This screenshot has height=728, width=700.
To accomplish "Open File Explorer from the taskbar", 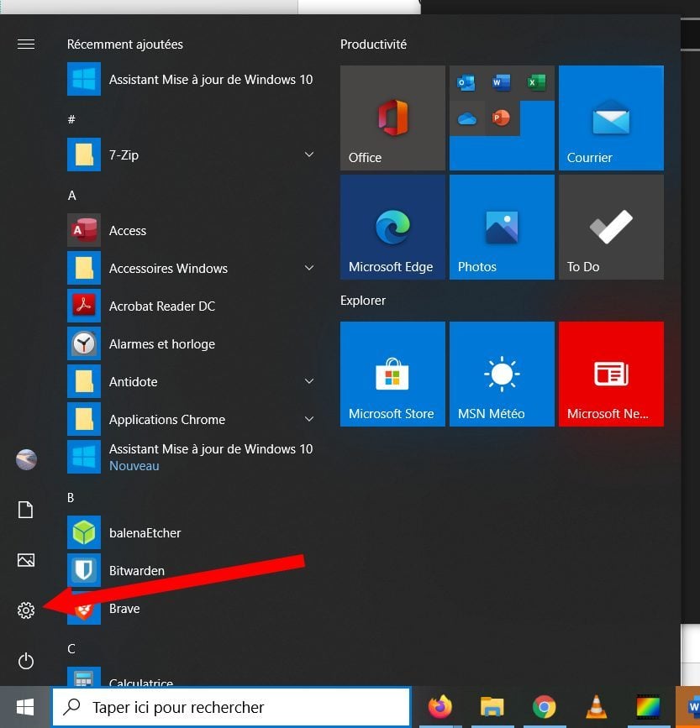I will click(492, 707).
